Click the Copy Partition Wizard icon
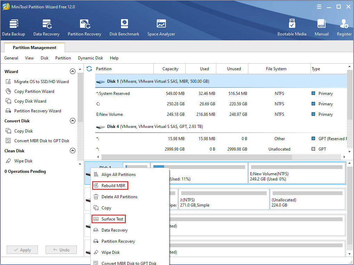 click(8, 91)
